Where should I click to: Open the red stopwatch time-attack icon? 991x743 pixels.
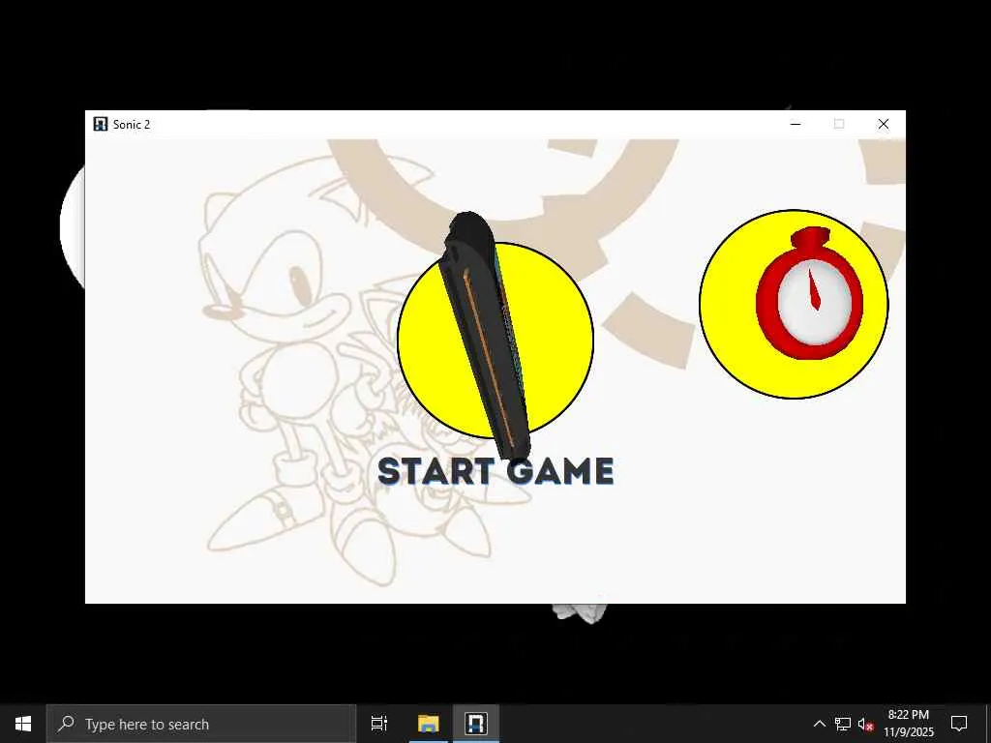coord(810,293)
